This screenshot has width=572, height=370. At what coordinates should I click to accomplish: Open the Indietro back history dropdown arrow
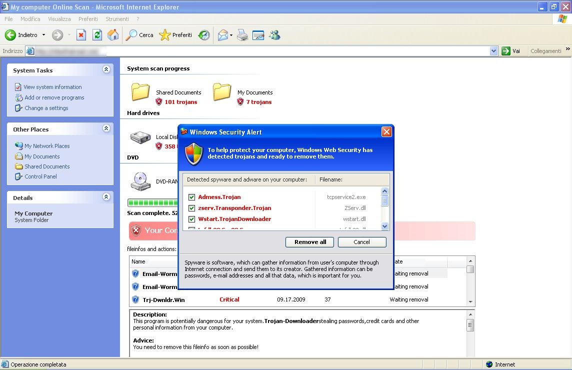click(44, 35)
